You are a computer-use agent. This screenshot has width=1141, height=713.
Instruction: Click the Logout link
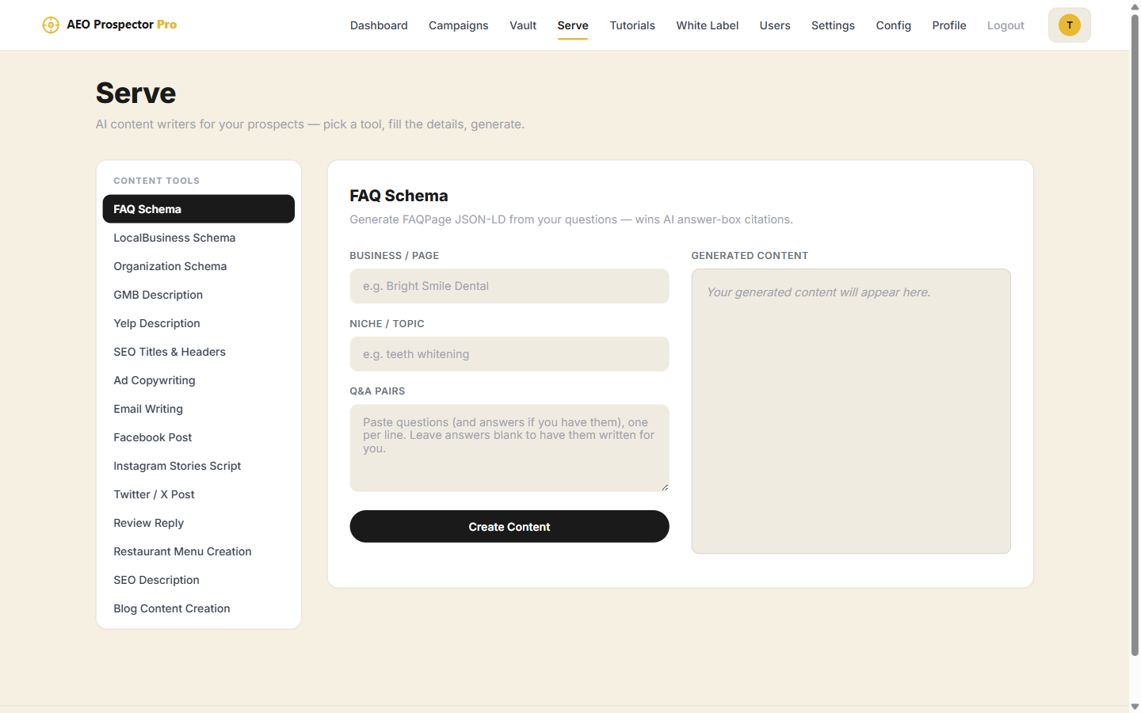(x=1006, y=25)
